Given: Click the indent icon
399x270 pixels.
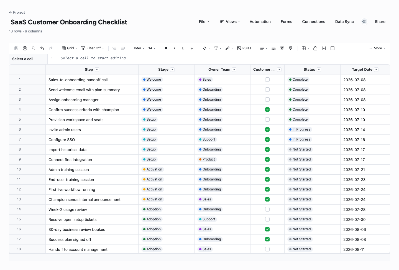Looking at the screenshot, I should [114, 48].
